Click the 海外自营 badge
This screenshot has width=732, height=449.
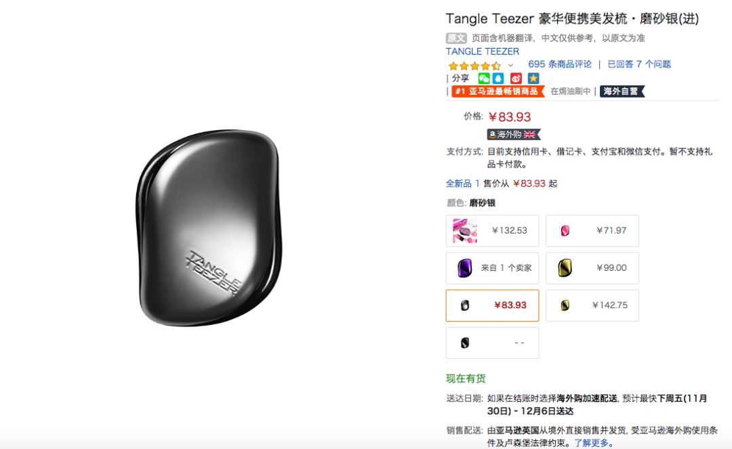point(622,91)
